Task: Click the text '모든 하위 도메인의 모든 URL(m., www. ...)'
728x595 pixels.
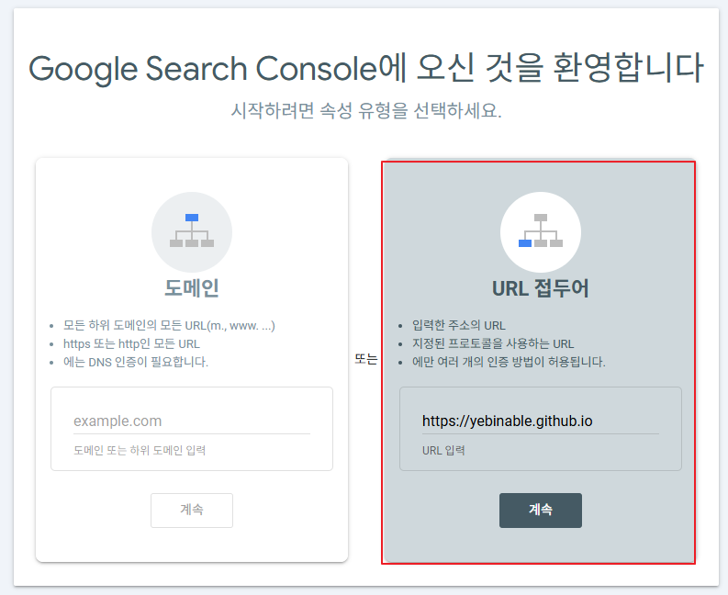Action: [169, 325]
